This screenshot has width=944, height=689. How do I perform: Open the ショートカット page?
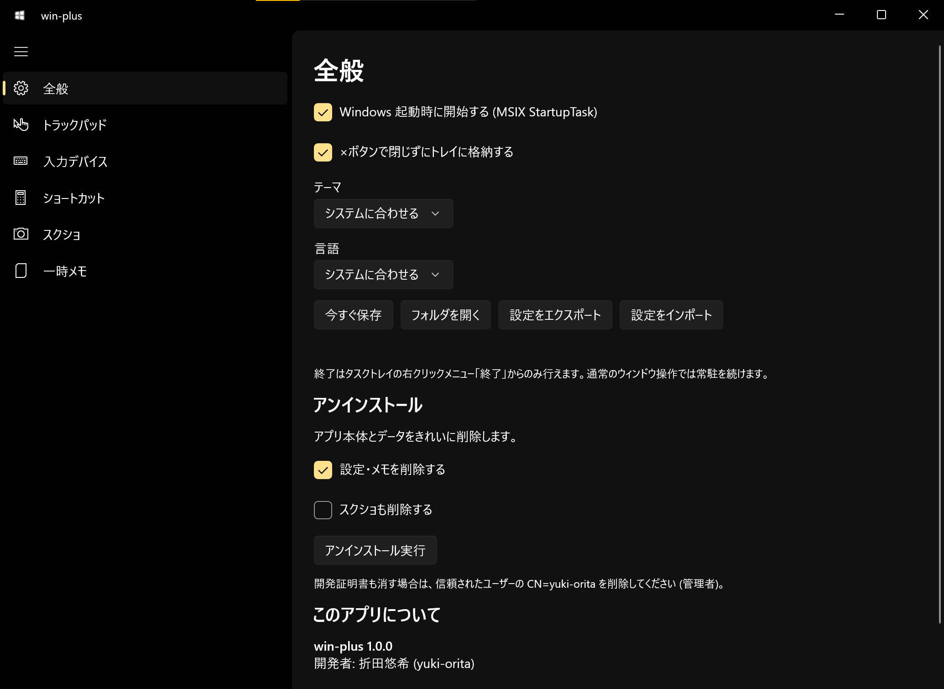145,198
